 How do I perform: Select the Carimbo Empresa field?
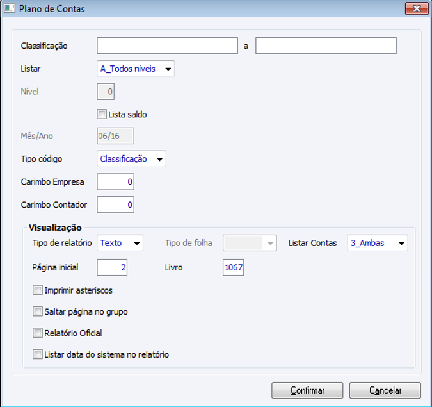point(115,181)
